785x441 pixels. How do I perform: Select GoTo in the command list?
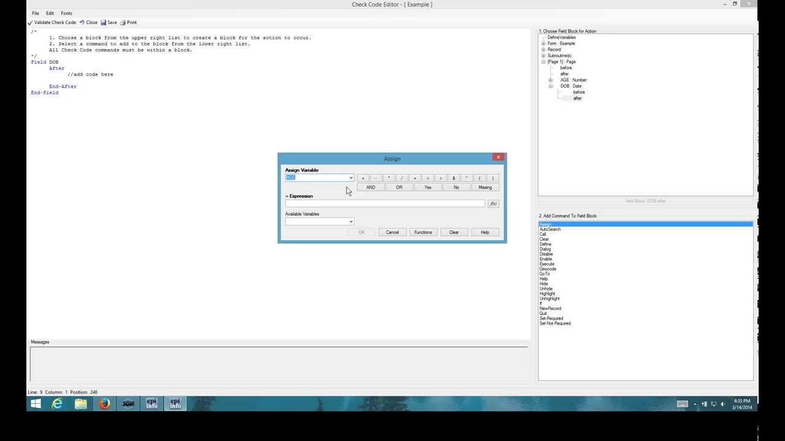[x=545, y=274]
